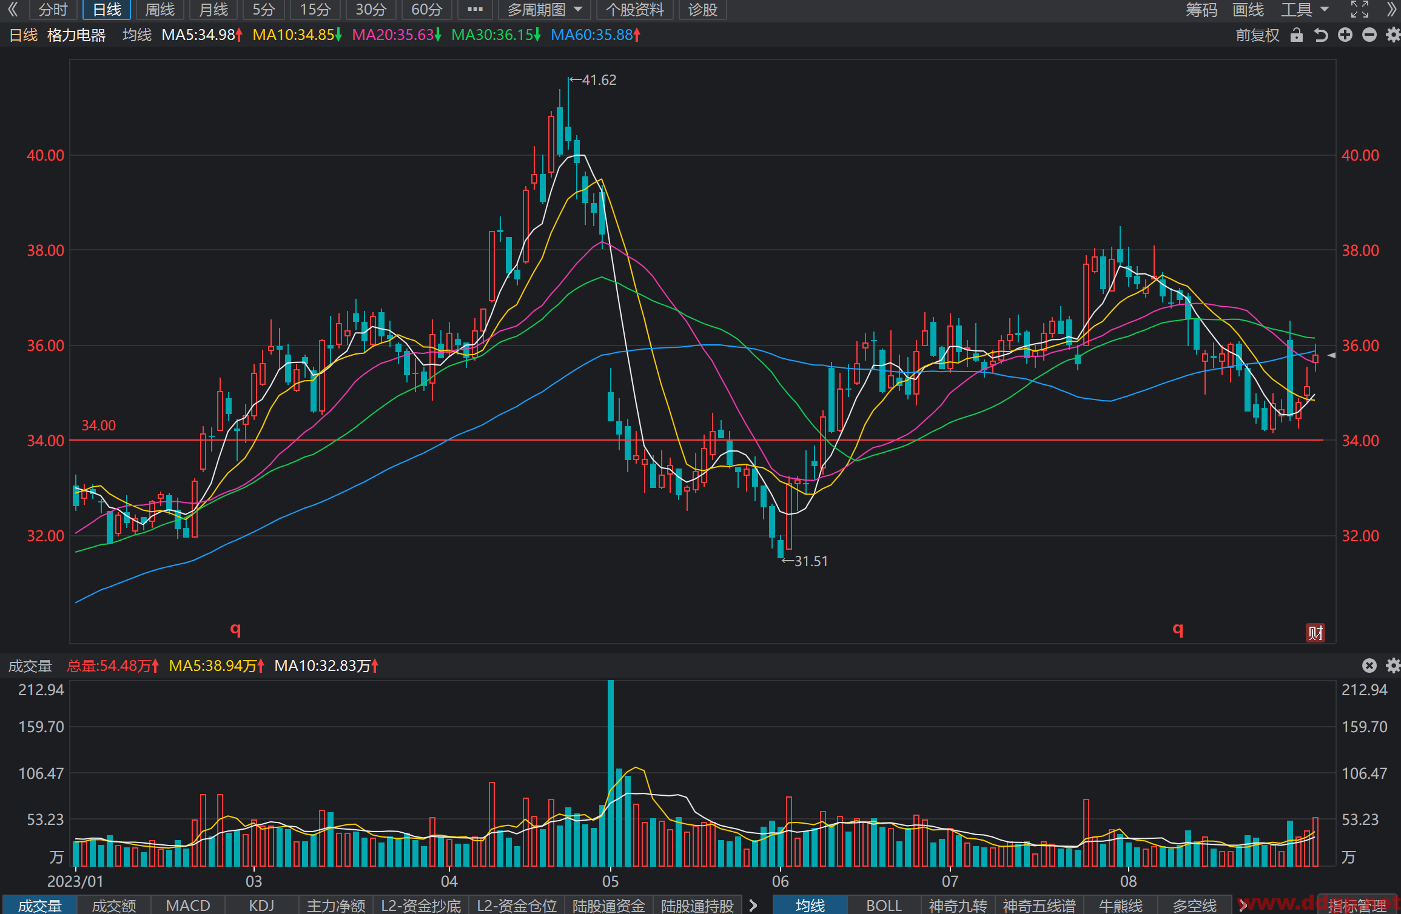The height and width of the screenshot is (914, 1401).
Task: Enter fullscreen with the expand icon
Action: tap(1360, 9)
